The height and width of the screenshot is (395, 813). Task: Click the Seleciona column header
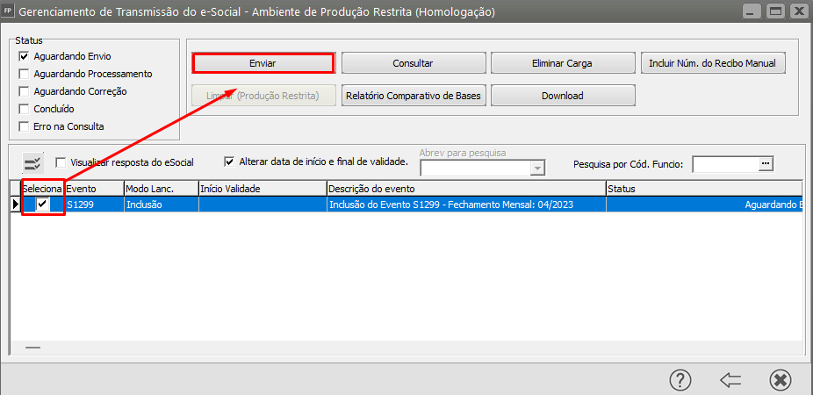point(42,189)
